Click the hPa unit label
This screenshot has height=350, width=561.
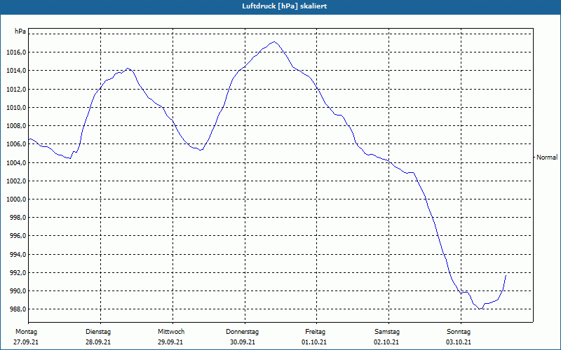(20, 31)
